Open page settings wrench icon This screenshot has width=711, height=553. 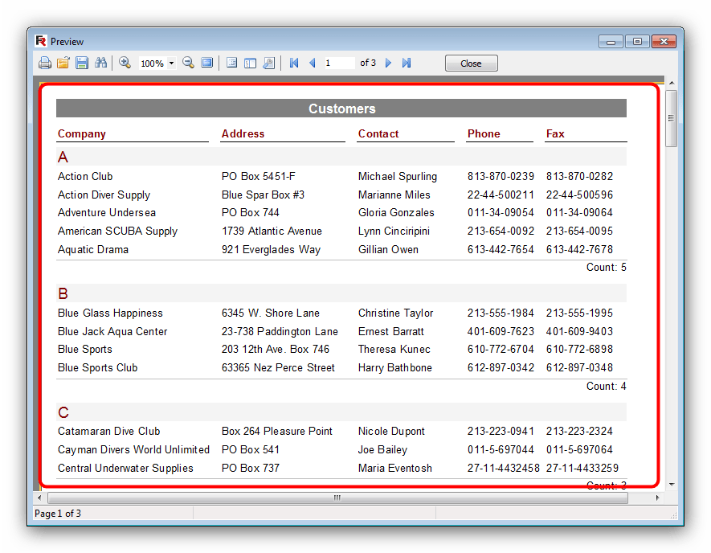(x=268, y=63)
